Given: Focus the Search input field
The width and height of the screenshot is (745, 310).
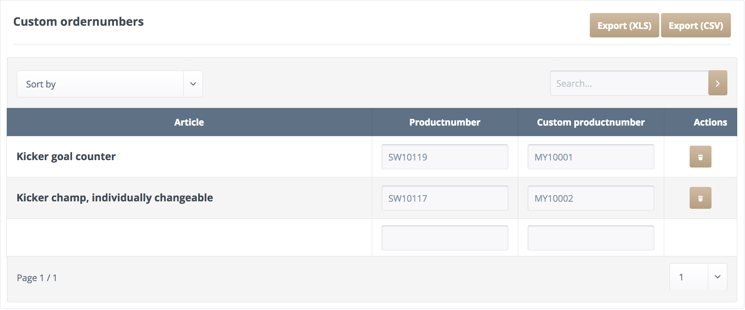Looking at the screenshot, I should 629,83.
